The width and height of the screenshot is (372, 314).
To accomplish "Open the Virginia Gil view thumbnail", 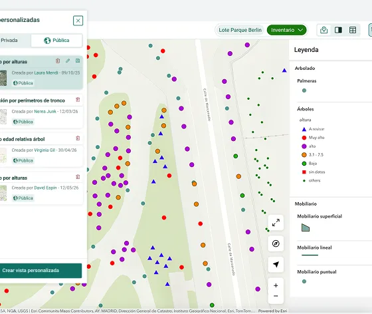I will 3,156.
